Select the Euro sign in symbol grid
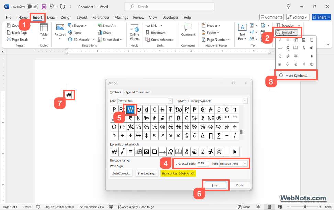Screen dimensions: 334x210 pos(154,110)
